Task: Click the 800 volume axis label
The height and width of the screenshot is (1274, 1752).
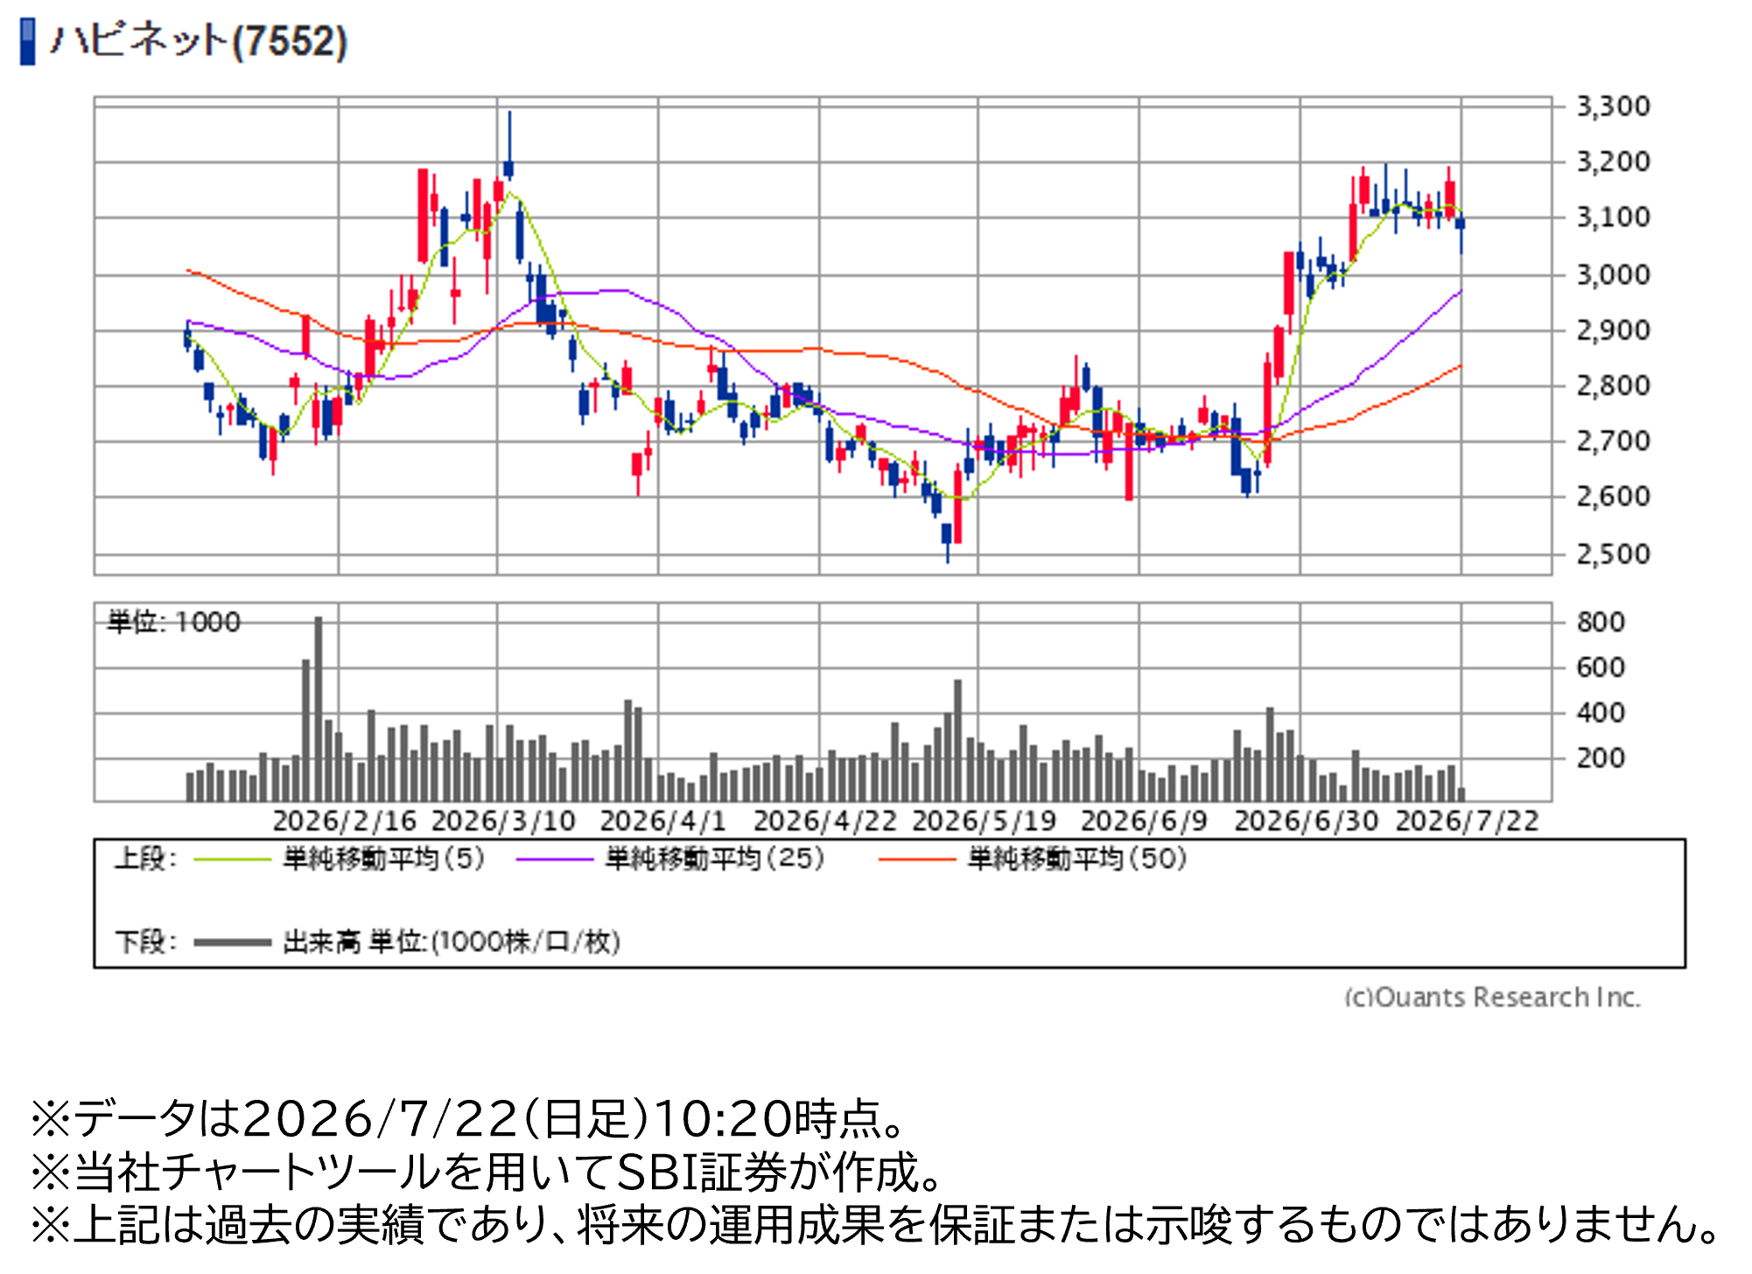Action: [x=1601, y=622]
